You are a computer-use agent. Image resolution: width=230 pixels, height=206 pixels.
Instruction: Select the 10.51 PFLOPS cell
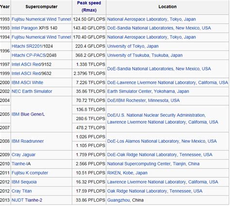[89, 173]
